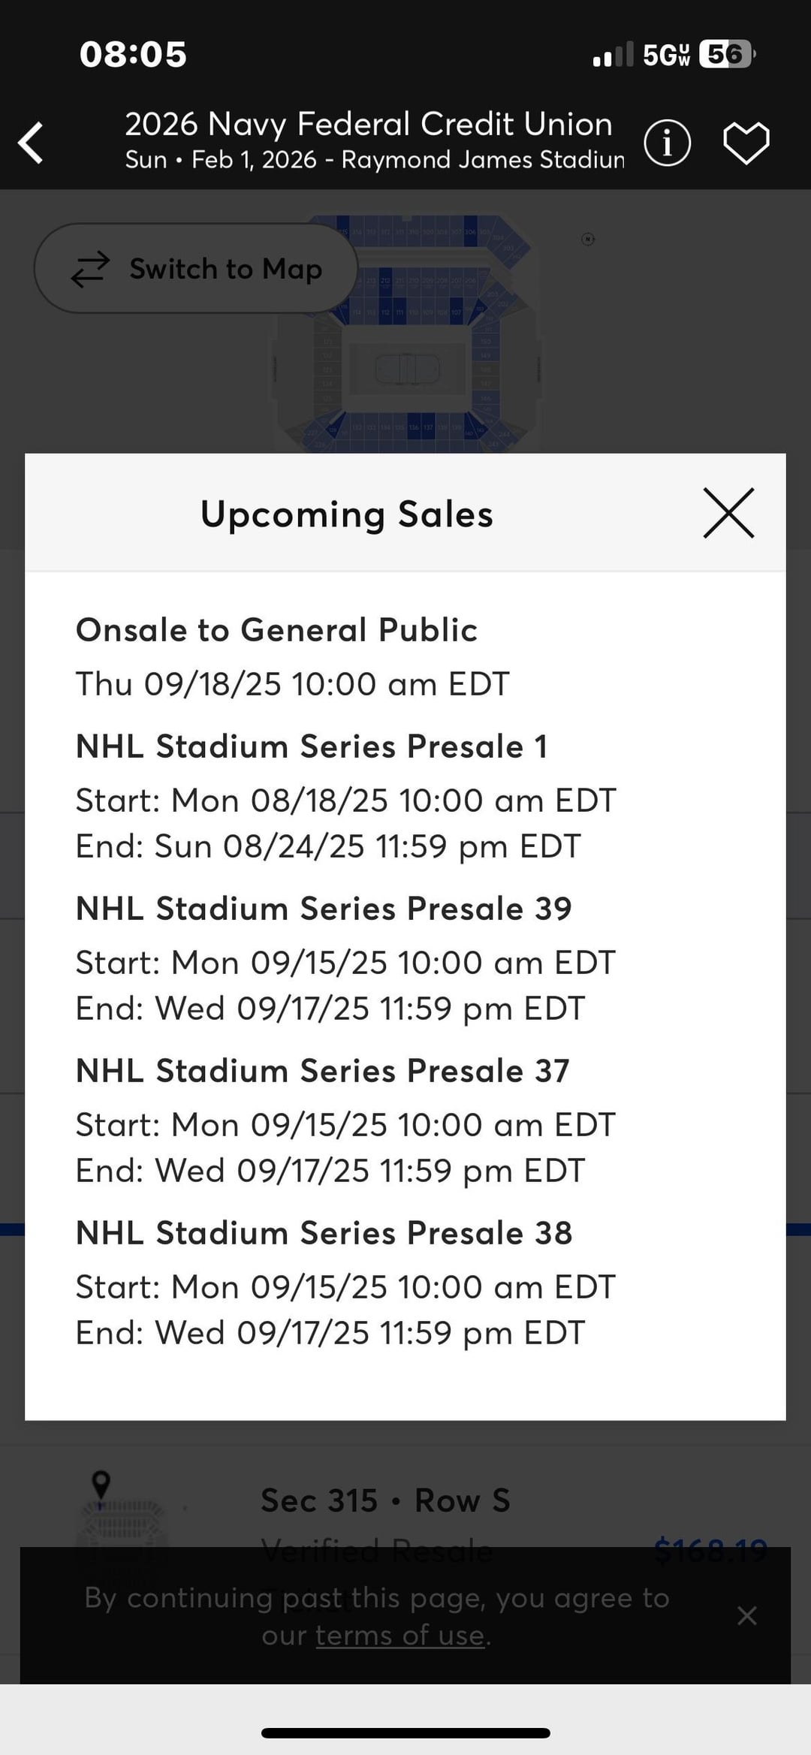
Task: Go back using the left arrow
Action: click(32, 143)
